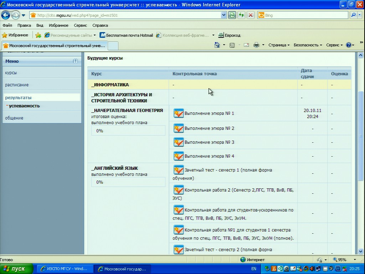
Task: Click the Зачетный тест семестр 1 icon
Action: [179, 170]
